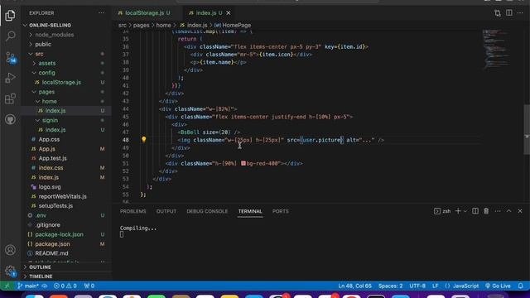Split the terminal panel
This screenshot has width=530, height=298.
click(x=475, y=211)
